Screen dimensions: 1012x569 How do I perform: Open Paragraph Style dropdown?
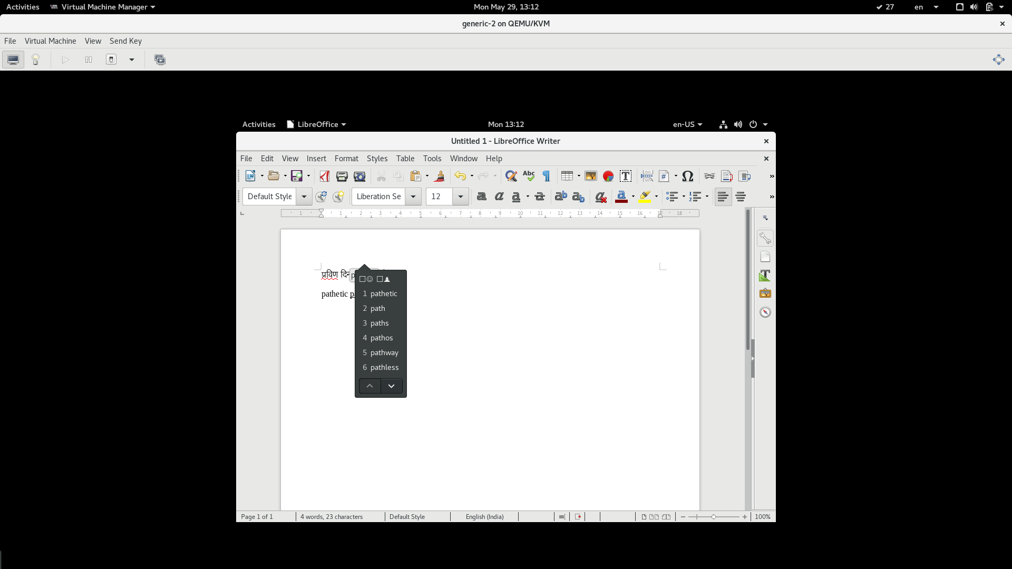[304, 197]
